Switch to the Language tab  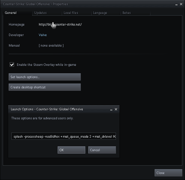106,13
